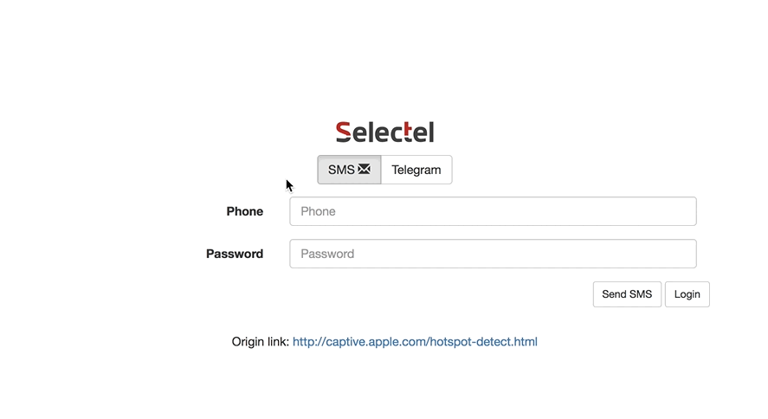The image size is (768, 419).
Task: Open the captive.apple.com hotspot-detect link
Action: [415, 342]
